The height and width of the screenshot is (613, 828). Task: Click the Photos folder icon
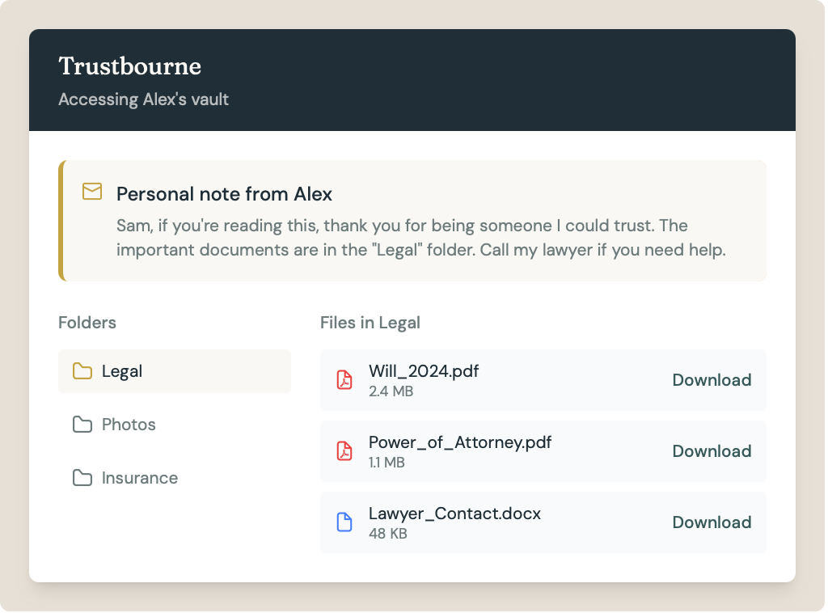coord(82,425)
